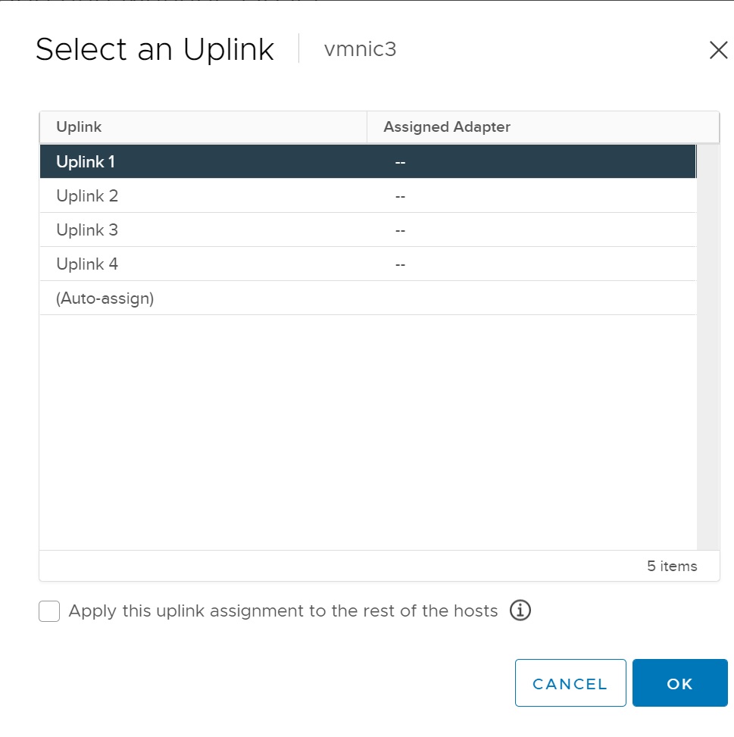Enable apply uplink assignment to remaining hosts checkbox
Viewport: 734px width, 737px height.
click(49, 611)
